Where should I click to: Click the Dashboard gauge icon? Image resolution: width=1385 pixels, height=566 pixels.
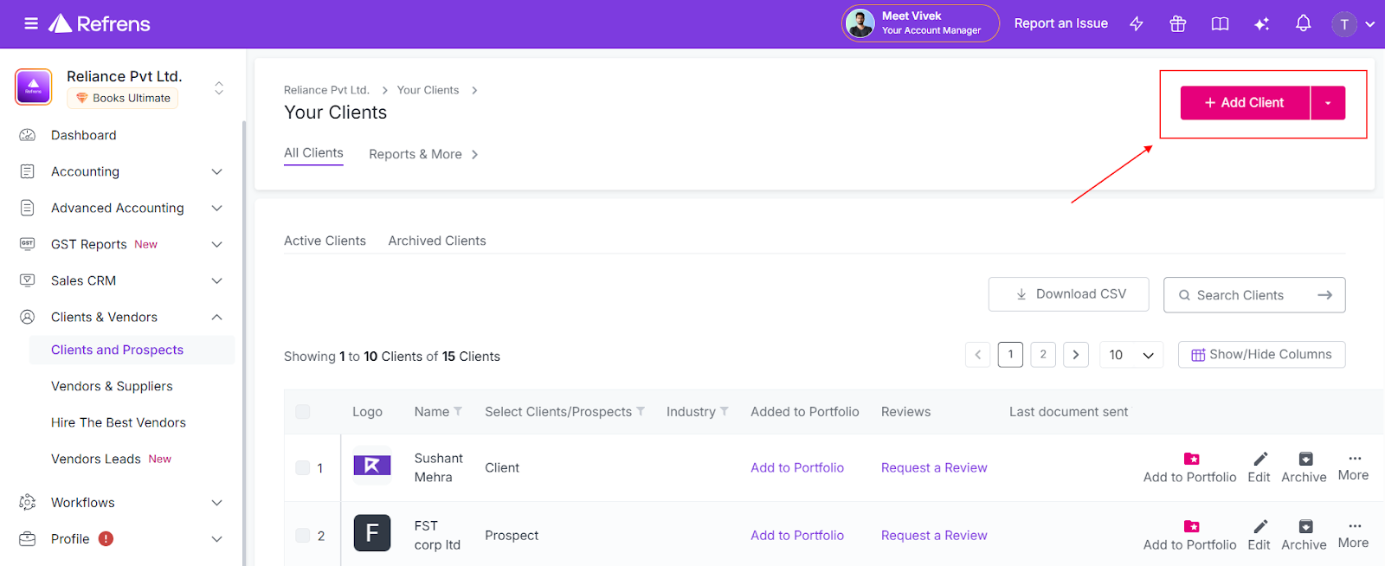pos(28,135)
